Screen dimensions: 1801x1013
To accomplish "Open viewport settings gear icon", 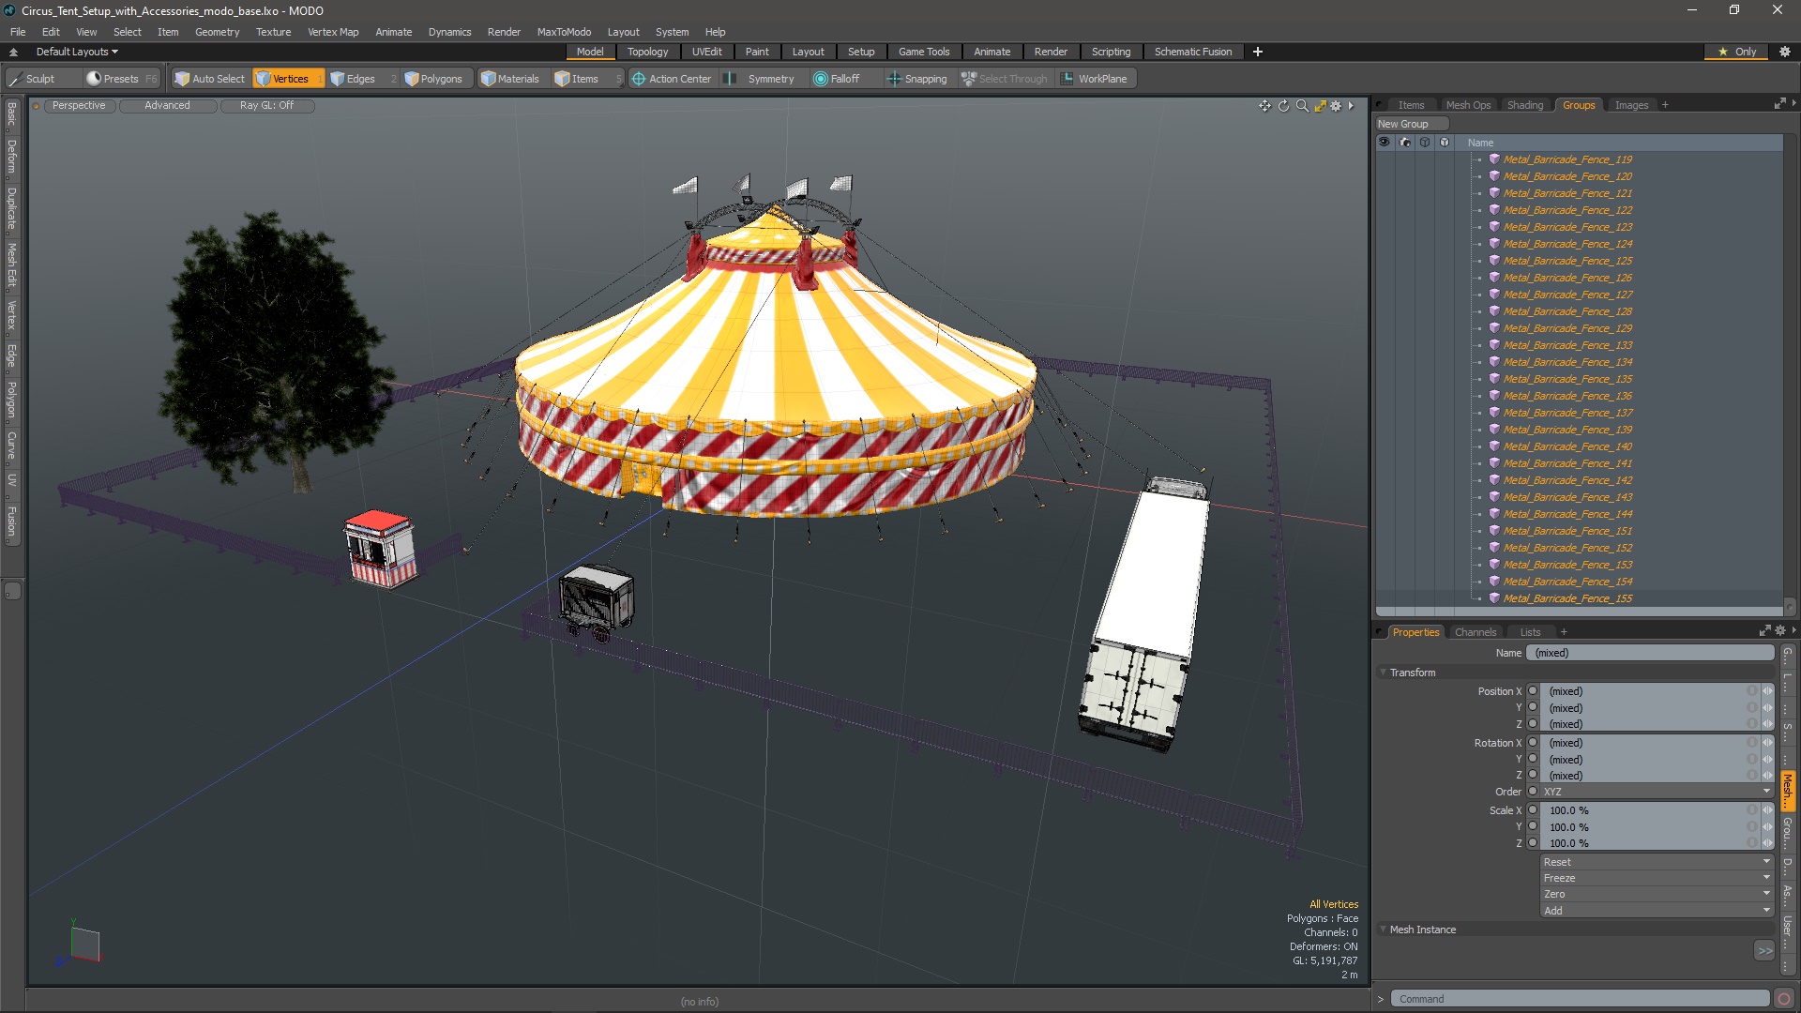I will point(1337,106).
